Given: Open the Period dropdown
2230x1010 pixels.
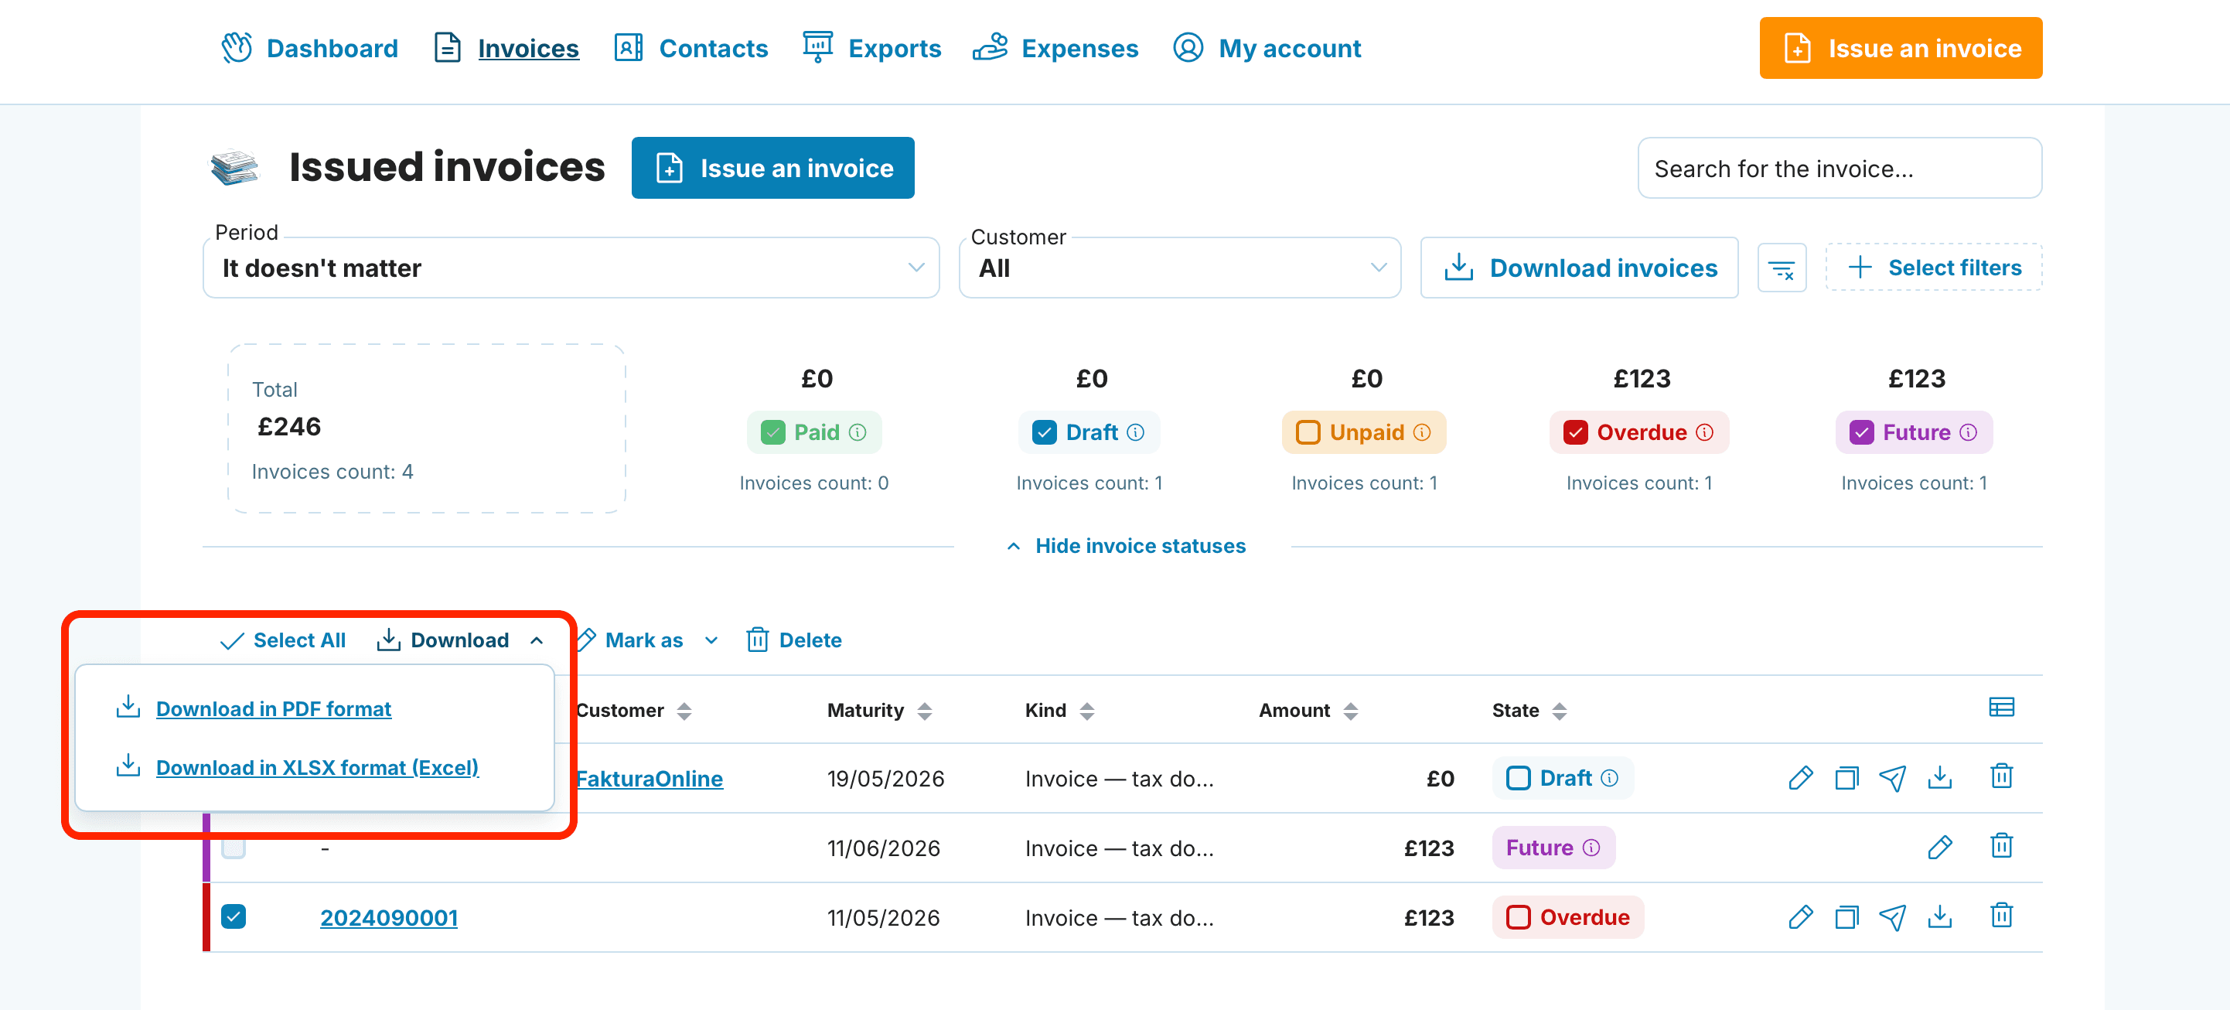Looking at the screenshot, I should tap(571, 268).
